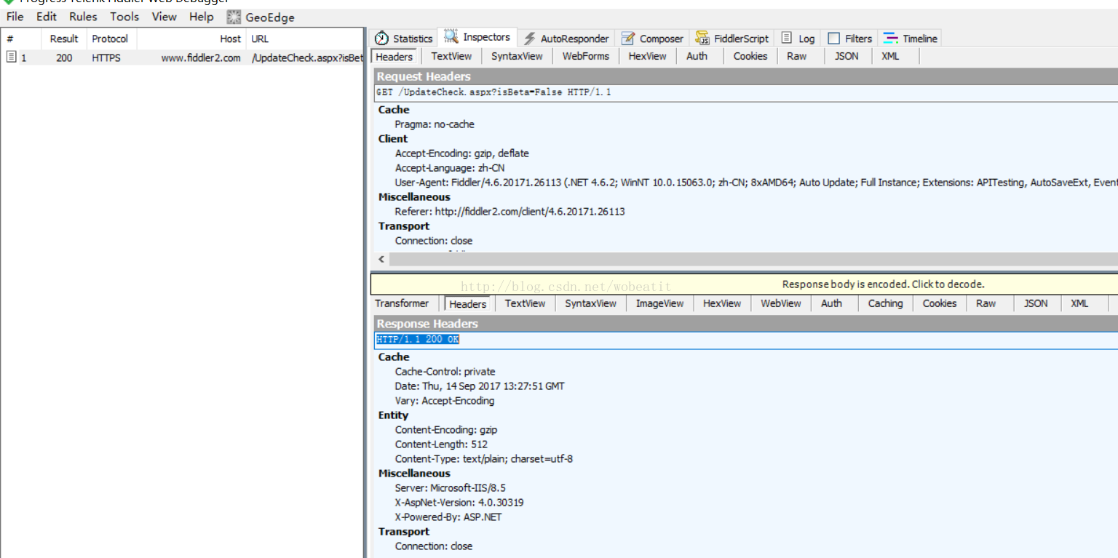Viewport: 1118px width, 558px height.
Task: Open the Statistics tab icon
Action: click(x=381, y=39)
